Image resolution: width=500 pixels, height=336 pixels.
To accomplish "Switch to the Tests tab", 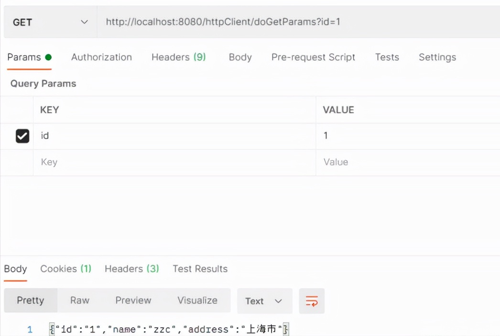I will pyautogui.click(x=387, y=57).
